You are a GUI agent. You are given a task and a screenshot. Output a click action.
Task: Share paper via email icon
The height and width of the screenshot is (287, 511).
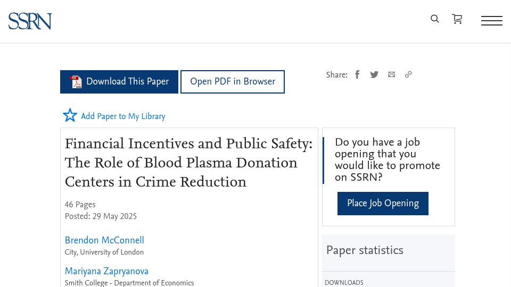pos(391,74)
